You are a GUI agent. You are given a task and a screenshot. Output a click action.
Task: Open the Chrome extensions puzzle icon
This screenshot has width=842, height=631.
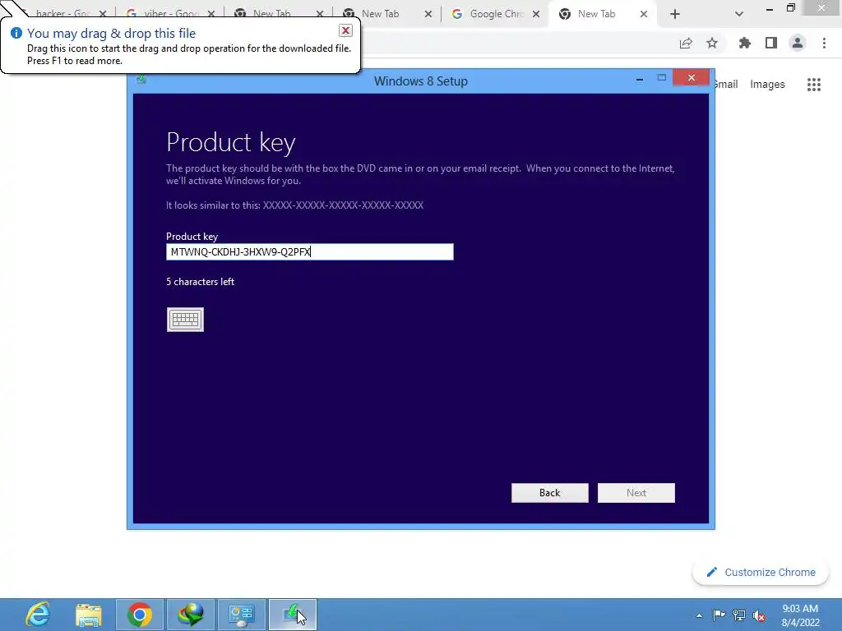click(x=744, y=43)
